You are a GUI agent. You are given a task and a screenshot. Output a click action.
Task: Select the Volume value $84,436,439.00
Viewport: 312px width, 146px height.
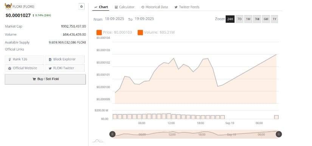75,34
